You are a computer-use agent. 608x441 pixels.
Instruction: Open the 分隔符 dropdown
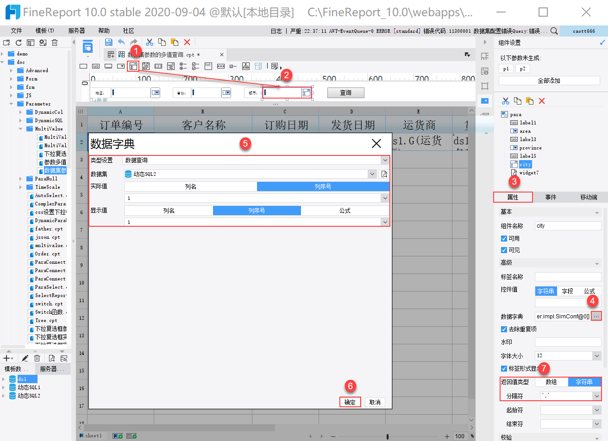[x=597, y=396]
